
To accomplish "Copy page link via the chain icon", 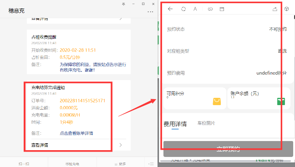I will coord(210,9).
